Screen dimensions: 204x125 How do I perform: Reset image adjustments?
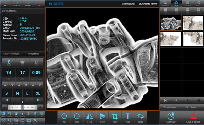pyautogui.click(x=140, y=118)
